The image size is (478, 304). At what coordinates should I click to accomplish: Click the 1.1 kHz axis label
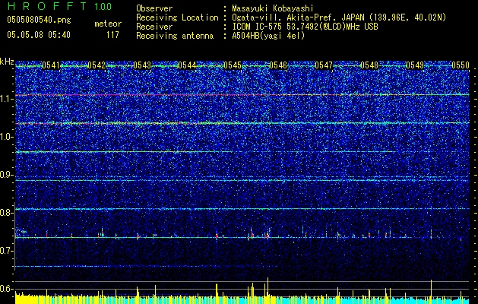7,99
